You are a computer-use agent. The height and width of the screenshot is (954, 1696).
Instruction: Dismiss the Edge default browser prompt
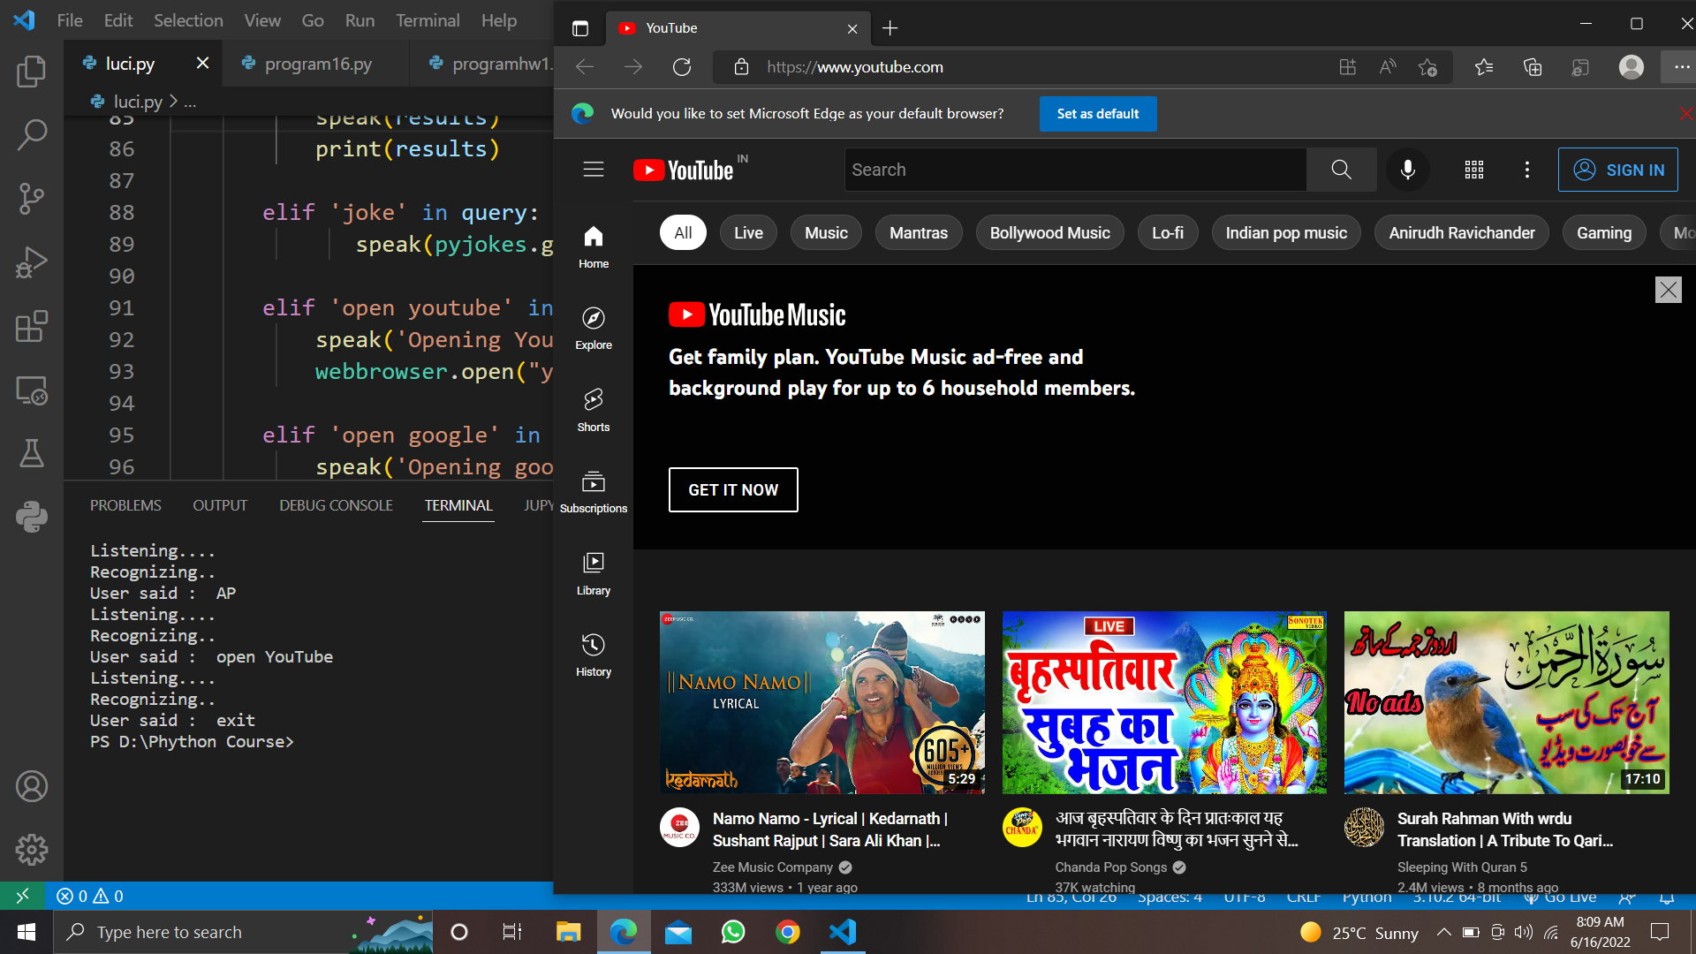pyautogui.click(x=1686, y=113)
